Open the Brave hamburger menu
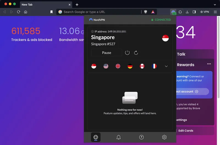 coord(215,12)
